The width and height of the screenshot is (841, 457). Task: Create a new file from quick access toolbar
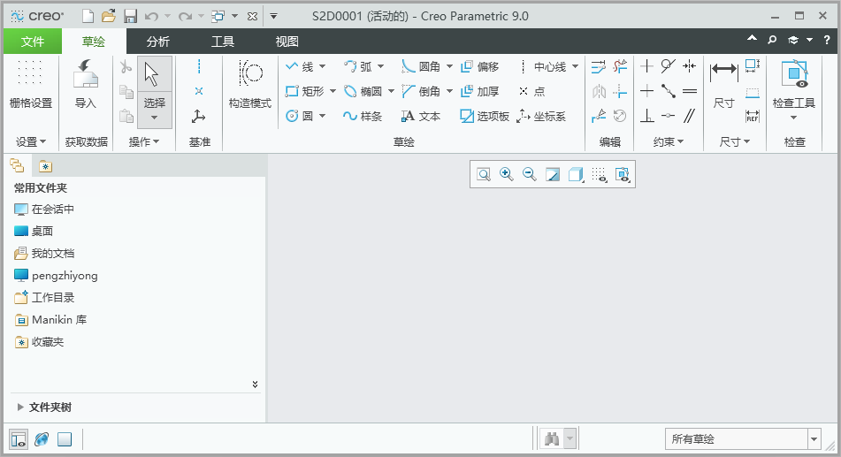[88, 16]
